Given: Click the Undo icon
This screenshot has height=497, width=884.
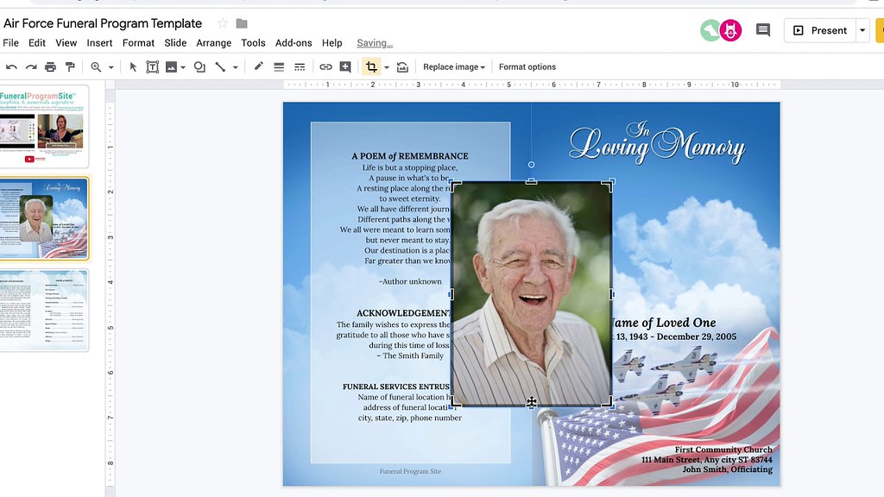Looking at the screenshot, I should click(x=11, y=67).
